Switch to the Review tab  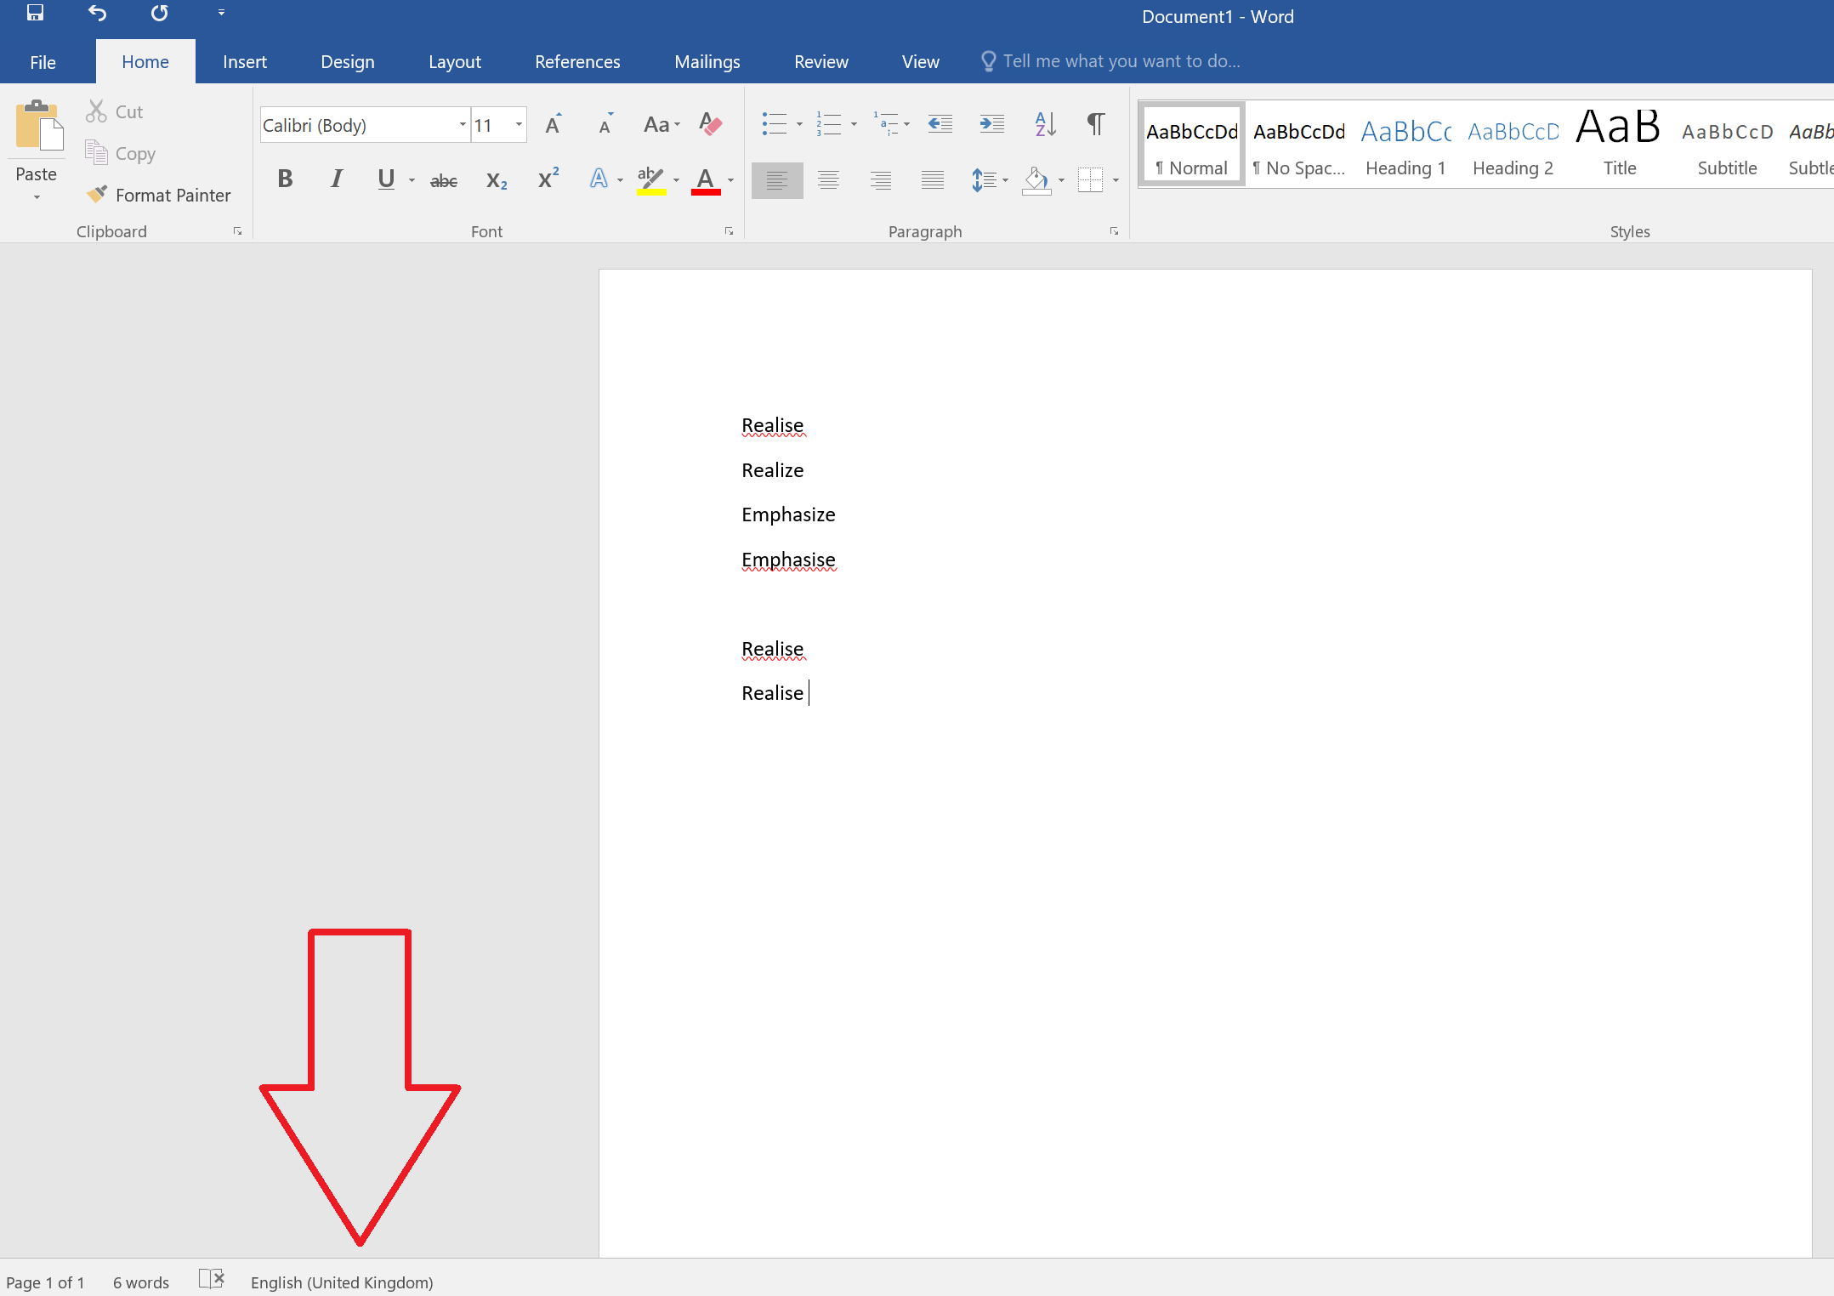821,61
